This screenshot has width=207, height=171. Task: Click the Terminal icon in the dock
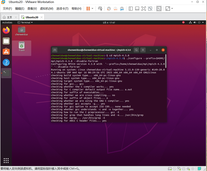pyautogui.click(x=6, y=73)
